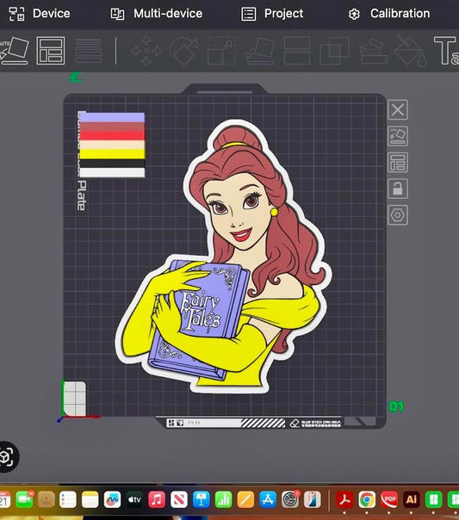
Task: Go to the Calibration tab
Action: coord(389,14)
